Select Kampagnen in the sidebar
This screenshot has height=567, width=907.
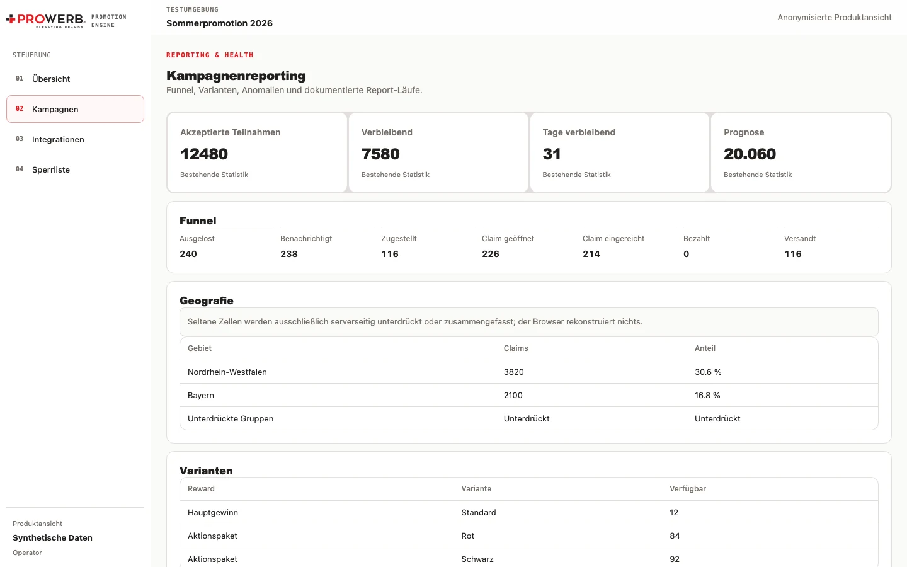(75, 109)
